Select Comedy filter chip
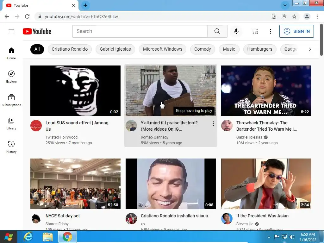The image size is (324, 243). coord(202,49)
